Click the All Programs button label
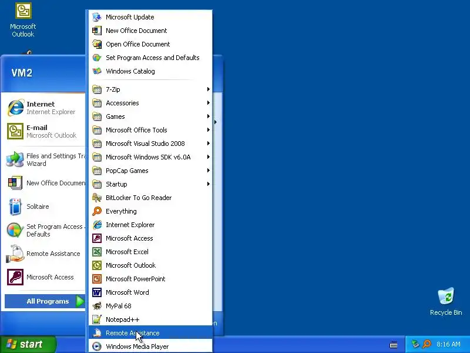The height and width of the screenshot is (353, 470). (x=48, y=301)
